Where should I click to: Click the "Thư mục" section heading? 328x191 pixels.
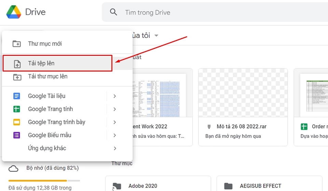(x=122, y=163)
